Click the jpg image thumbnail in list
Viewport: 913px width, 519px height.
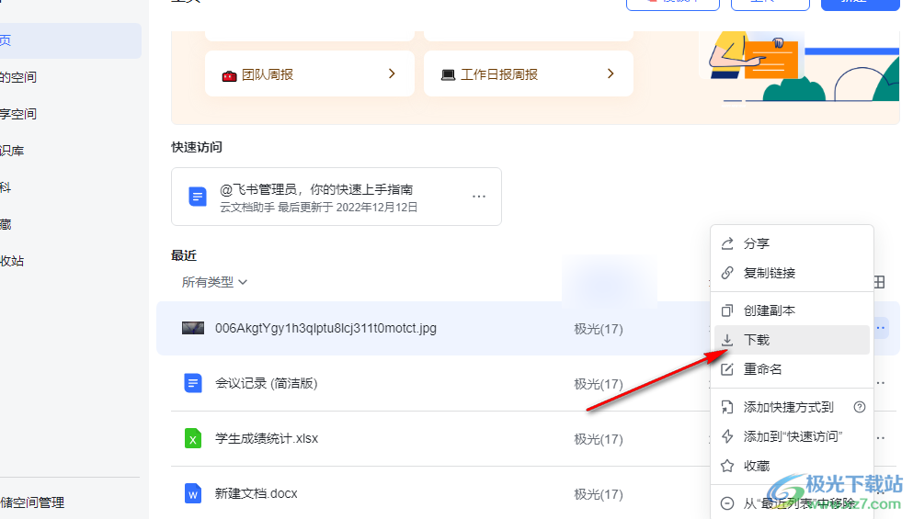pyautogui.click(x=193, y=328)
